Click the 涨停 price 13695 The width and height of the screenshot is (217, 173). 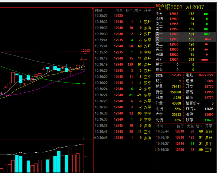pyautogui.click(x=209, y=115)
